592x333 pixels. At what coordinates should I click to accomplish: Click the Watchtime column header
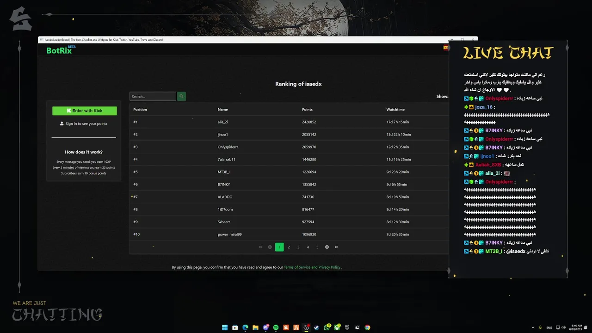click(395, 110)
